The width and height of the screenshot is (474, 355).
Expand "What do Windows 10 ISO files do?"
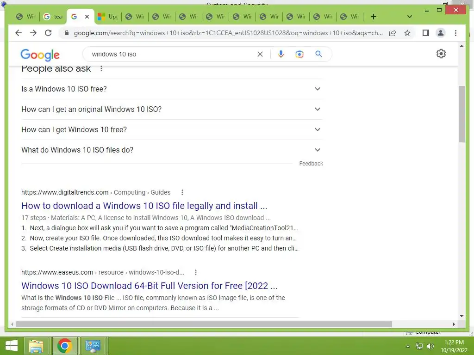pos(172,150)
